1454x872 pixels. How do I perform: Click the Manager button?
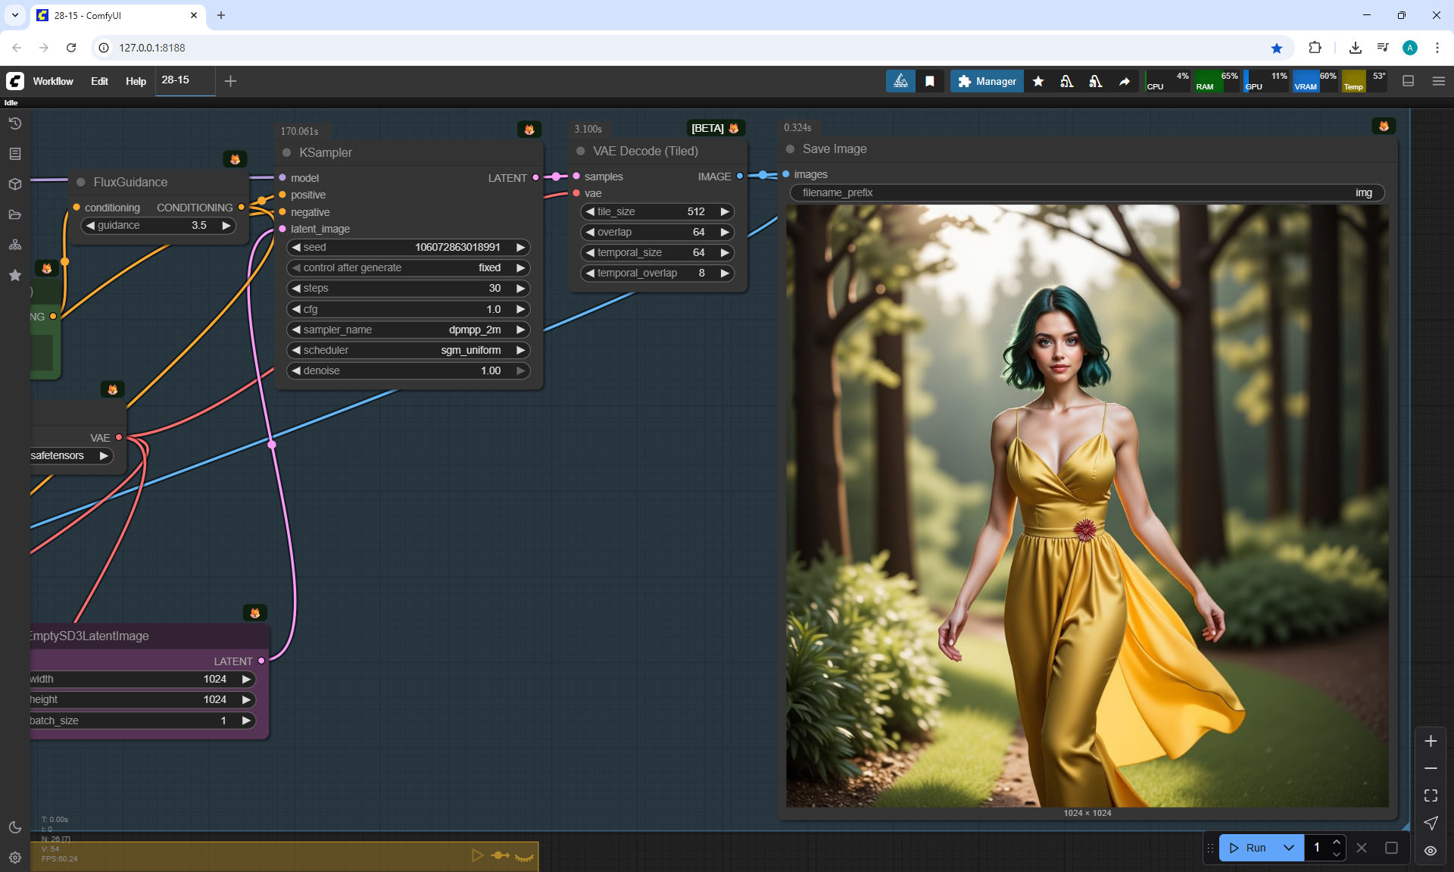coord(987,81)
